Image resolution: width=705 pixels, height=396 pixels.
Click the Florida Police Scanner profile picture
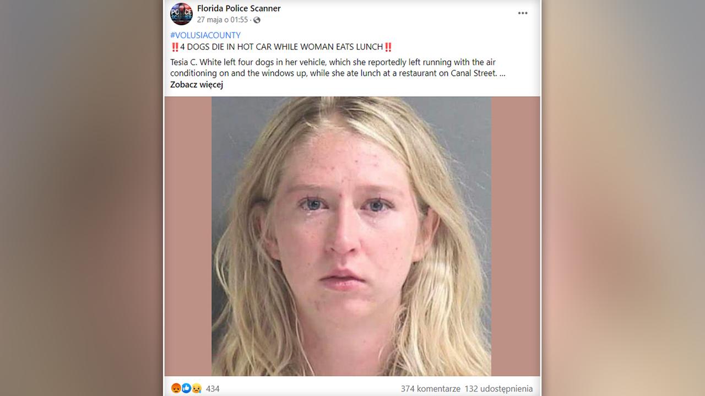click(x=181, y=14)
